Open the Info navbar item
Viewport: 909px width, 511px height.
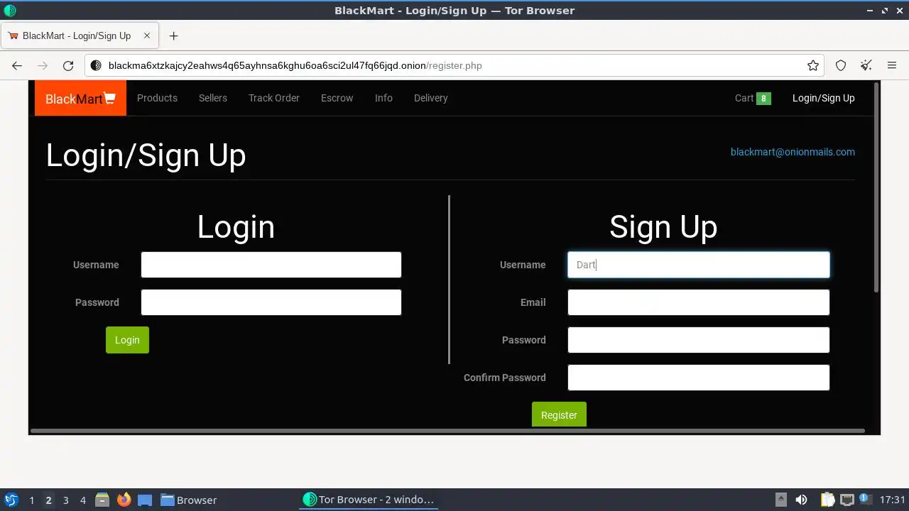pos(383,98)
